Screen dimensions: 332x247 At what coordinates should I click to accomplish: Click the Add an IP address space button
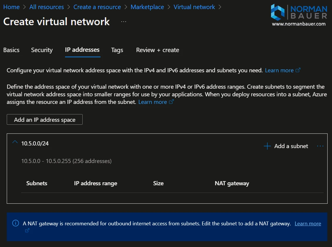point(45,120)
